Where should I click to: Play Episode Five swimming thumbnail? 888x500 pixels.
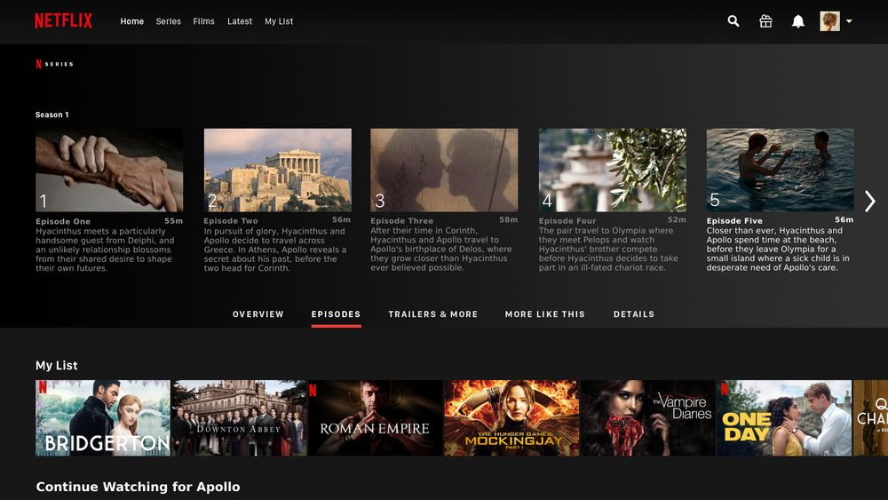(x=780, y=170)
